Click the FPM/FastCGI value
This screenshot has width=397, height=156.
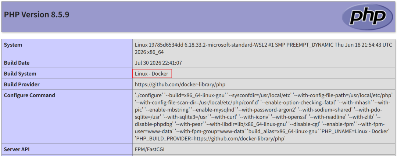pyautogui.click(x=150, y=149)
